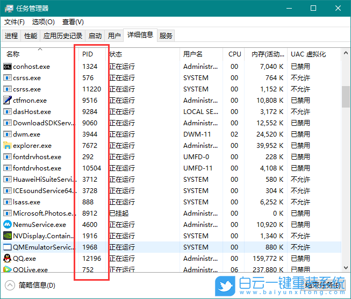The height and width of the screenshot is (299, 351).
Task: Click the UMFD-11 user name cell
Action: [x=198, y=168]
